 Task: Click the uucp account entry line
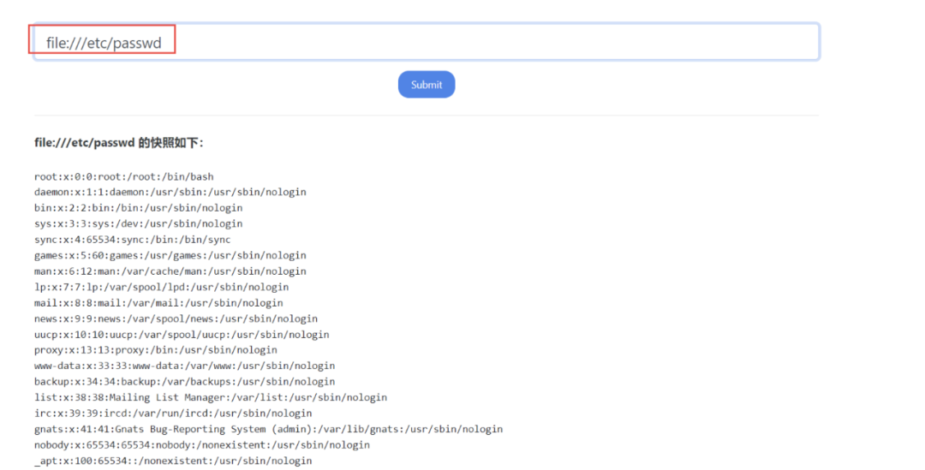182,335
